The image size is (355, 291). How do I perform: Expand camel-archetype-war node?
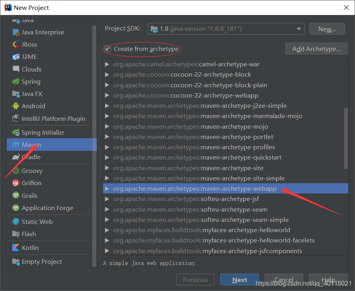(x=107, y=64)
